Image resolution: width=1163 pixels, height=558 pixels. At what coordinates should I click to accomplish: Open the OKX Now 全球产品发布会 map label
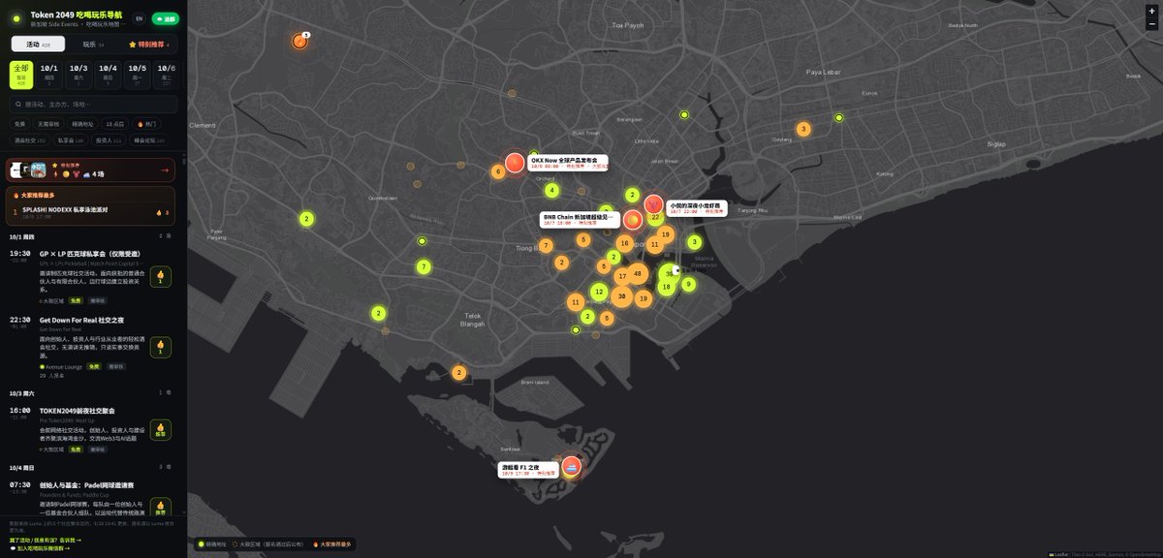[x=569, y=162]
